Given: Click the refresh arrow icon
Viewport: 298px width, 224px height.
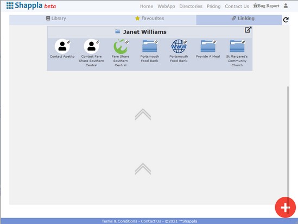Looking at the screenshot, I should pyautogui.click(x=286, y=20).
